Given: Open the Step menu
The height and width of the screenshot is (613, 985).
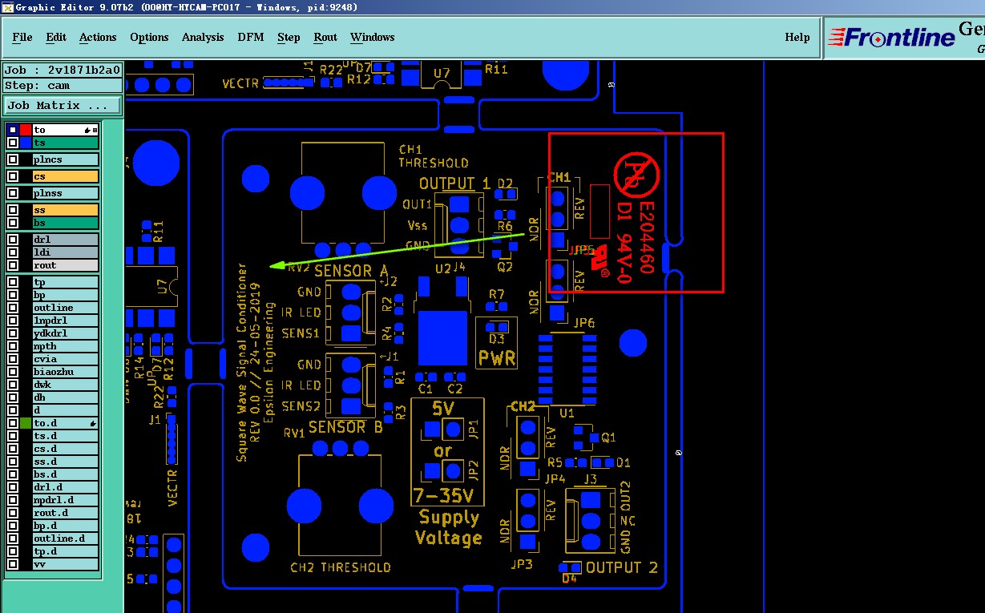Looking at the screenshot, I should pyautogui.click(x=289, y=37).
